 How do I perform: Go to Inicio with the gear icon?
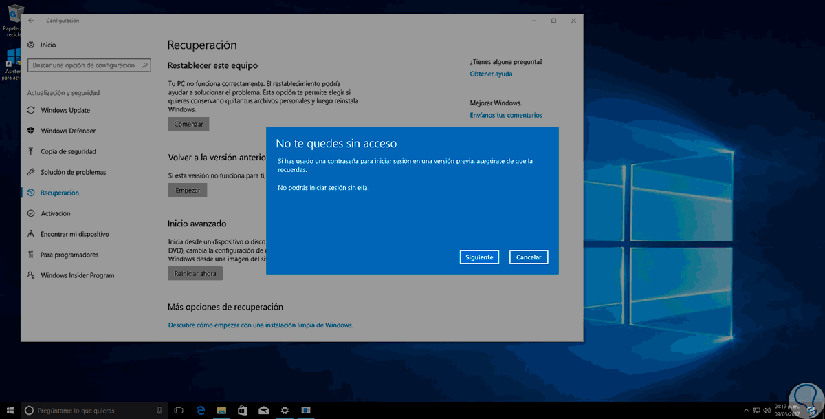[31, 45]
